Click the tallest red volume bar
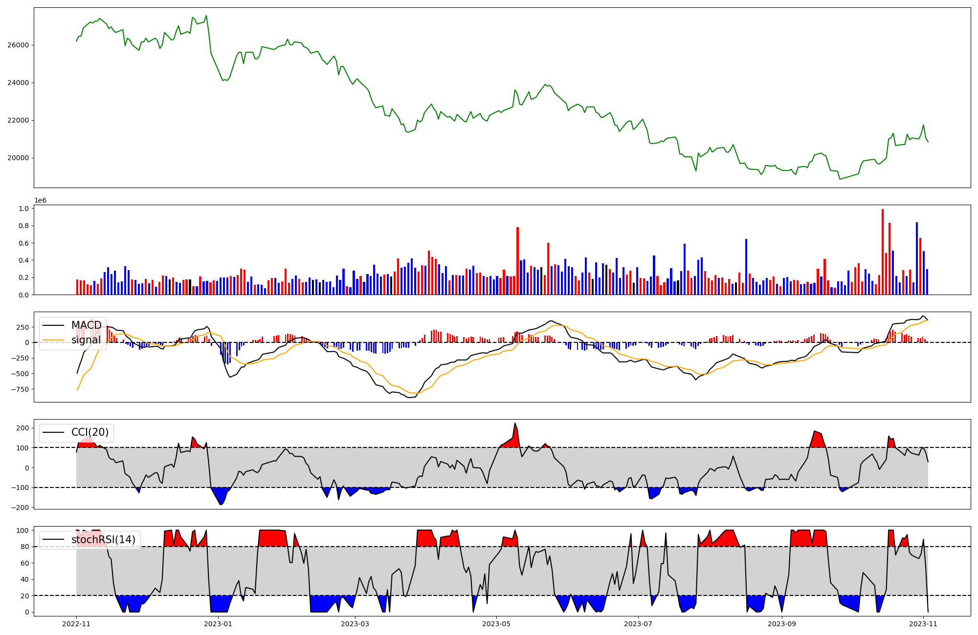 point(883,252)
